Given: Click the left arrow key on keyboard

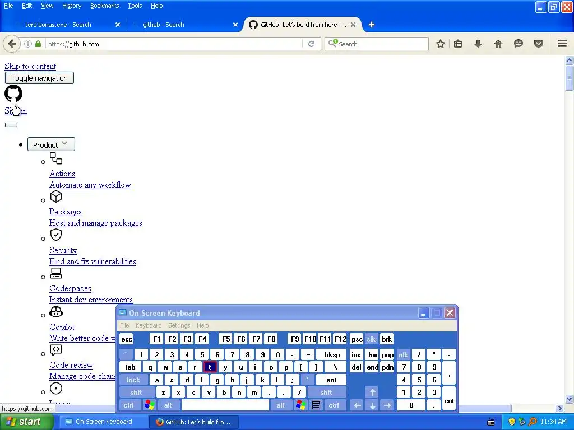Looking at the screenshot, I should [x=357, y=405].
